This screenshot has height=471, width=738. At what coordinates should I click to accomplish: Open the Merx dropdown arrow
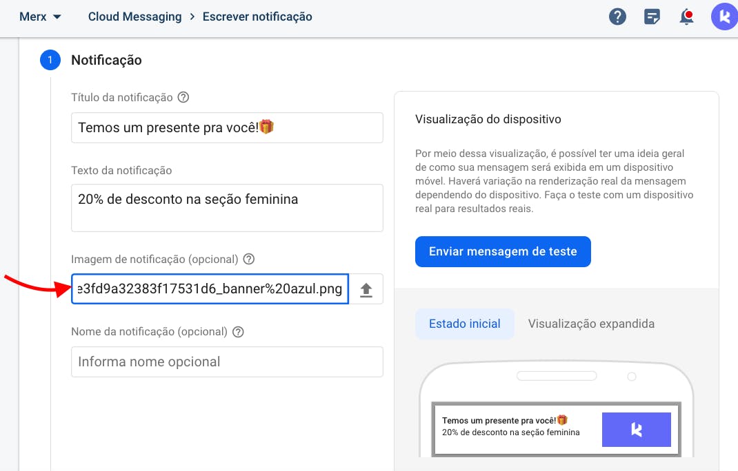click(x=57, y=17)
